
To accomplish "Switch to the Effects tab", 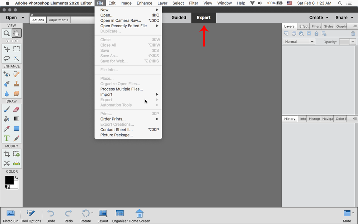I will pyautogui.click(x=304, y=26).
